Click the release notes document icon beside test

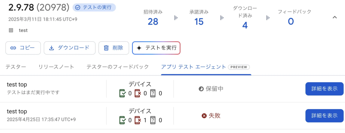[x=11, y=30]
